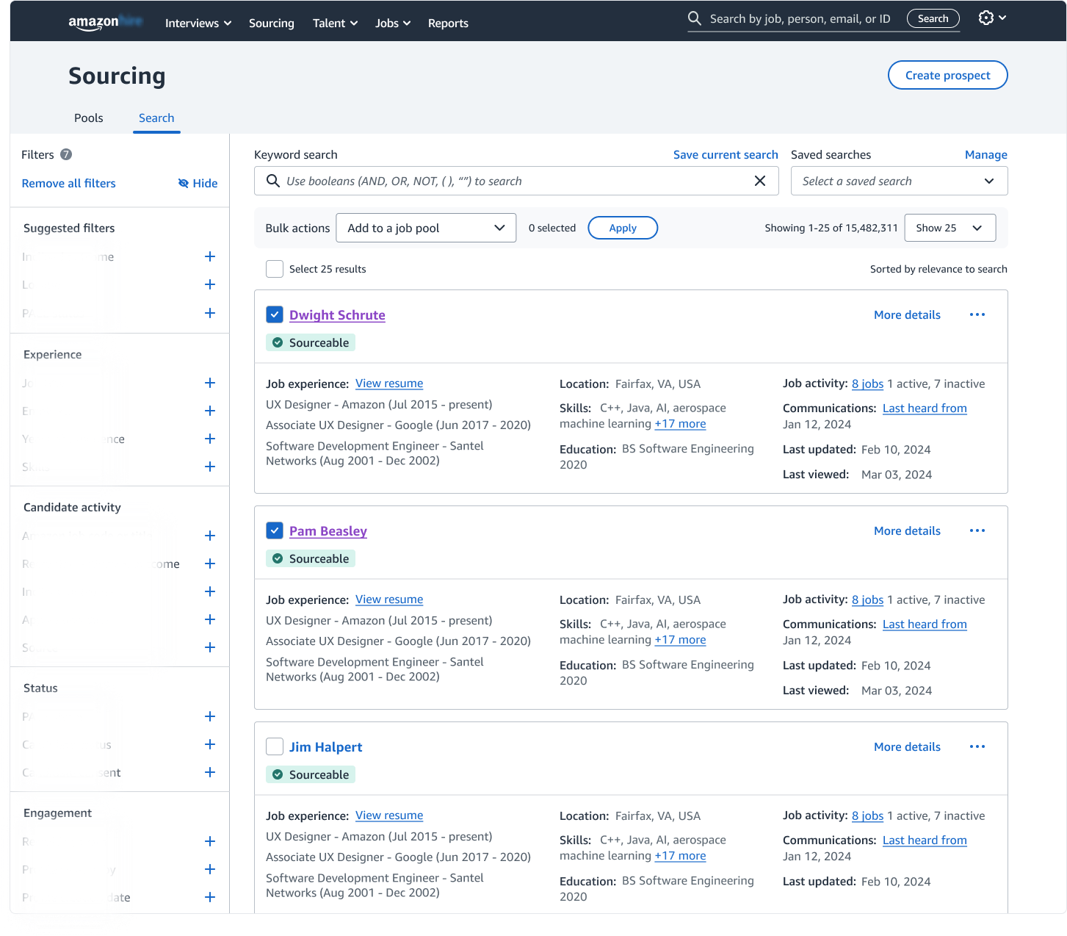Open the ellipsis menu for Jim Halpert

coord(977,746)
